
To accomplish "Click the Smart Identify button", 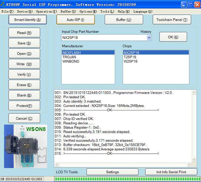I will tap(28, 20).
